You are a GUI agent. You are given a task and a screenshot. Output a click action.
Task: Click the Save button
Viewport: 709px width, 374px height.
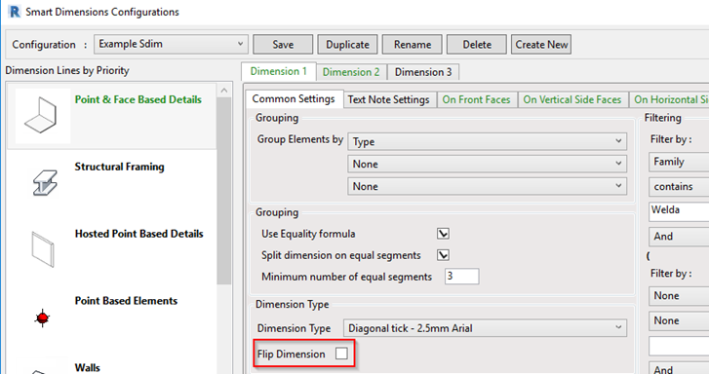coord(283,44)
